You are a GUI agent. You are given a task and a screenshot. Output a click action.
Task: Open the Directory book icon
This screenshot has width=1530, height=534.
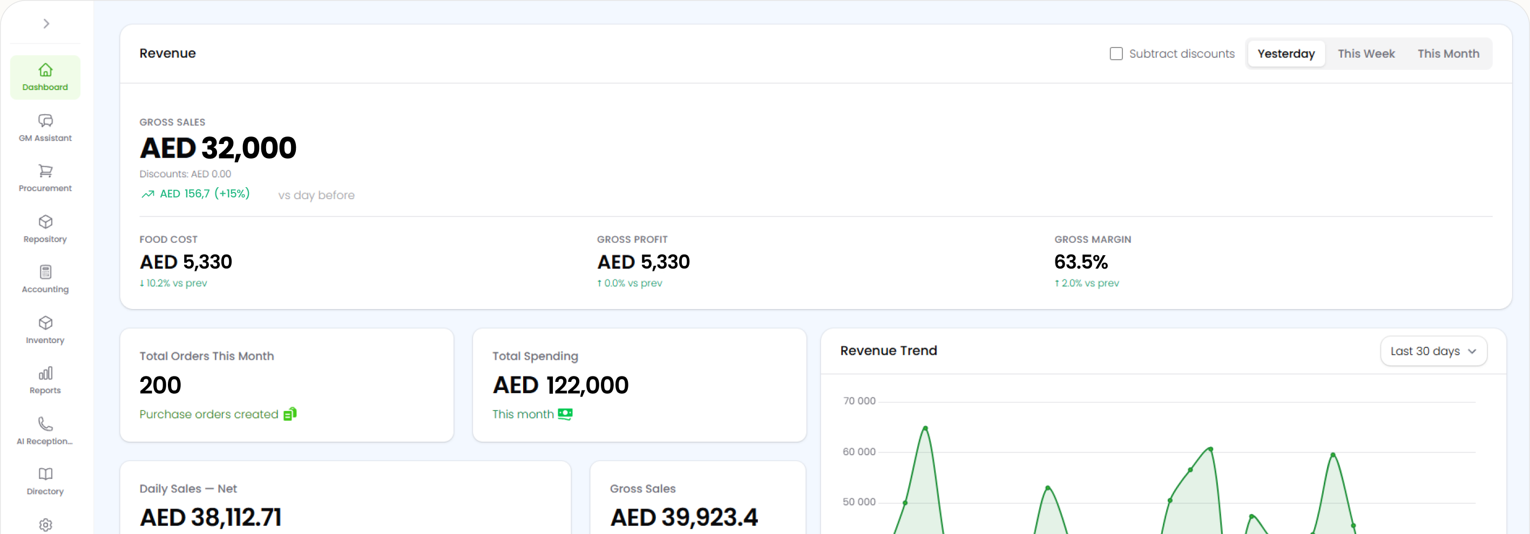pos(45,474)
